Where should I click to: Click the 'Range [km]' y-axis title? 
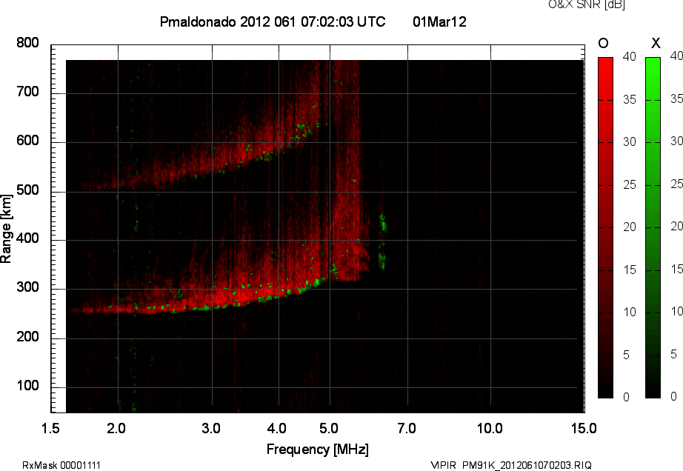pyautogui.click(x=6, y=229)
